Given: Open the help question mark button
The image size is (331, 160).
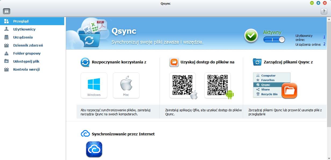Looking at the screenshot, I should [324, 11].
